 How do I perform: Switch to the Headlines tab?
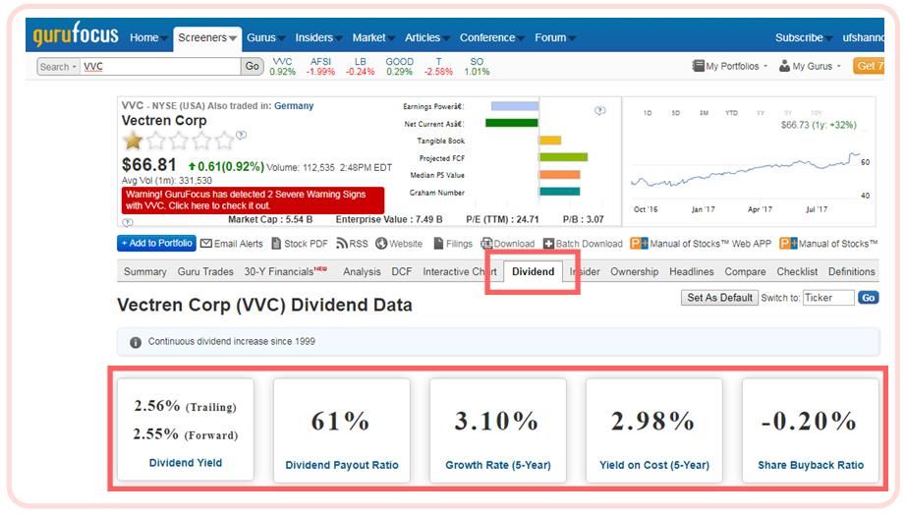[692, 271]
